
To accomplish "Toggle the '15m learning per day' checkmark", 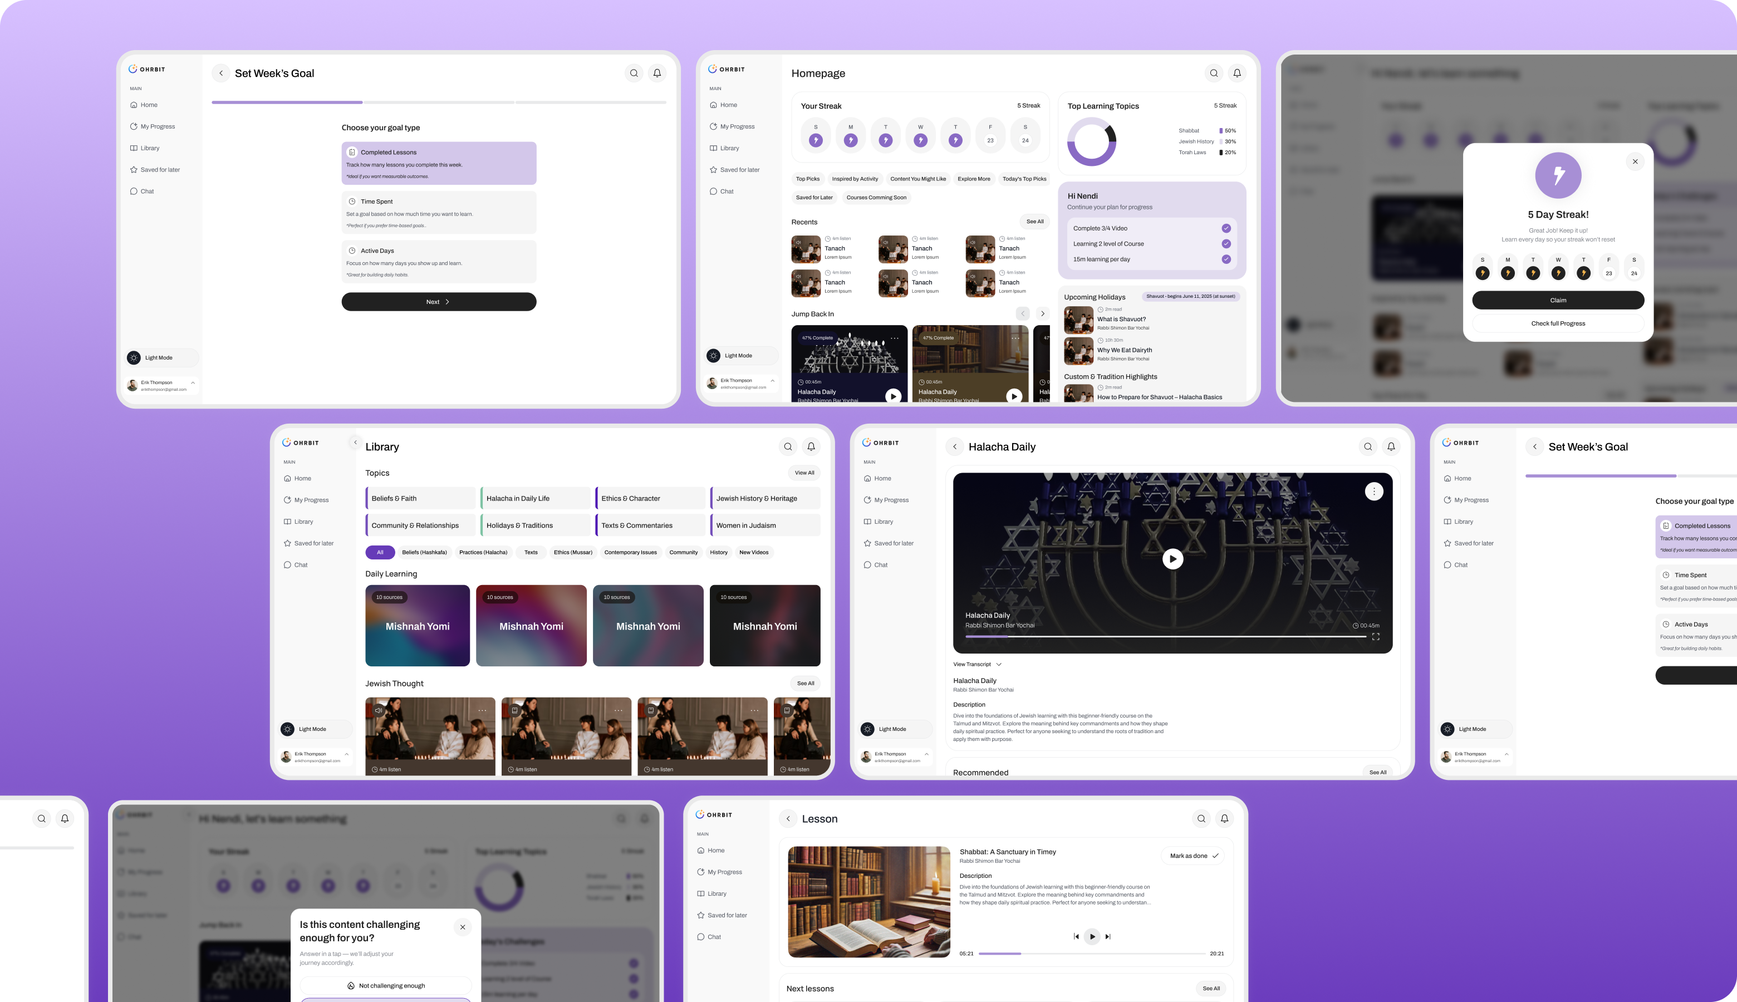I will [1226, 259].
